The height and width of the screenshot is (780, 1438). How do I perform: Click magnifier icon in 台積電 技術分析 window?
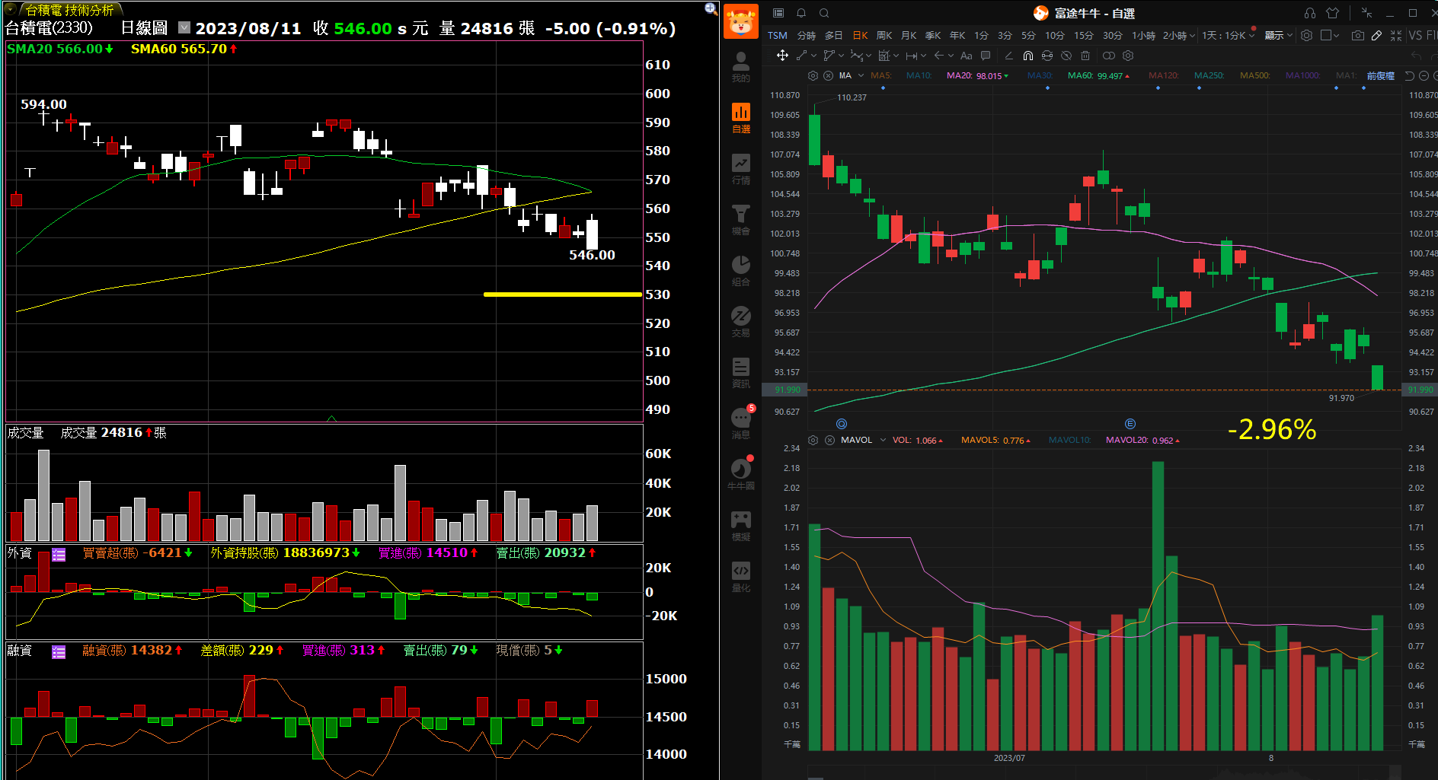click(x=711, y=8)
